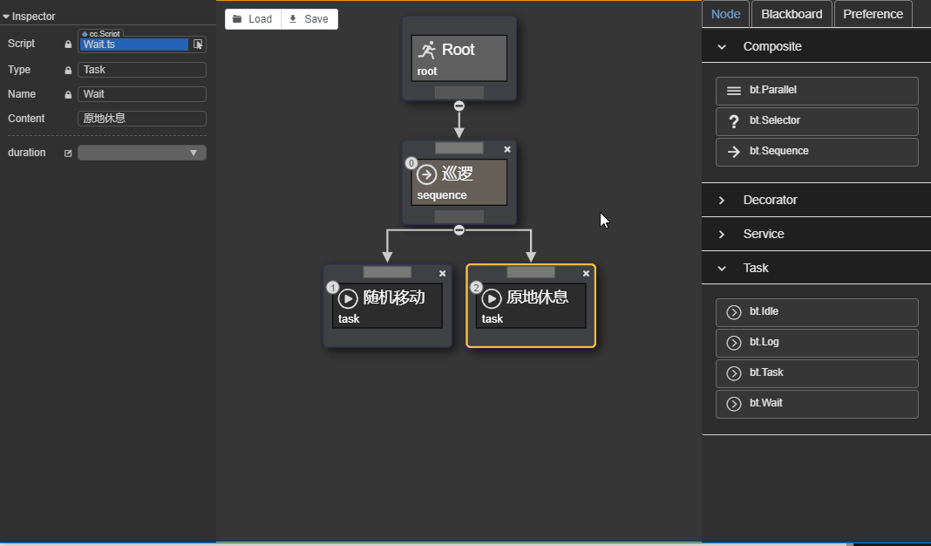Remove the 随机移动 task node via X
Viewport: 931px width, 546px height.
coord(442,273)
